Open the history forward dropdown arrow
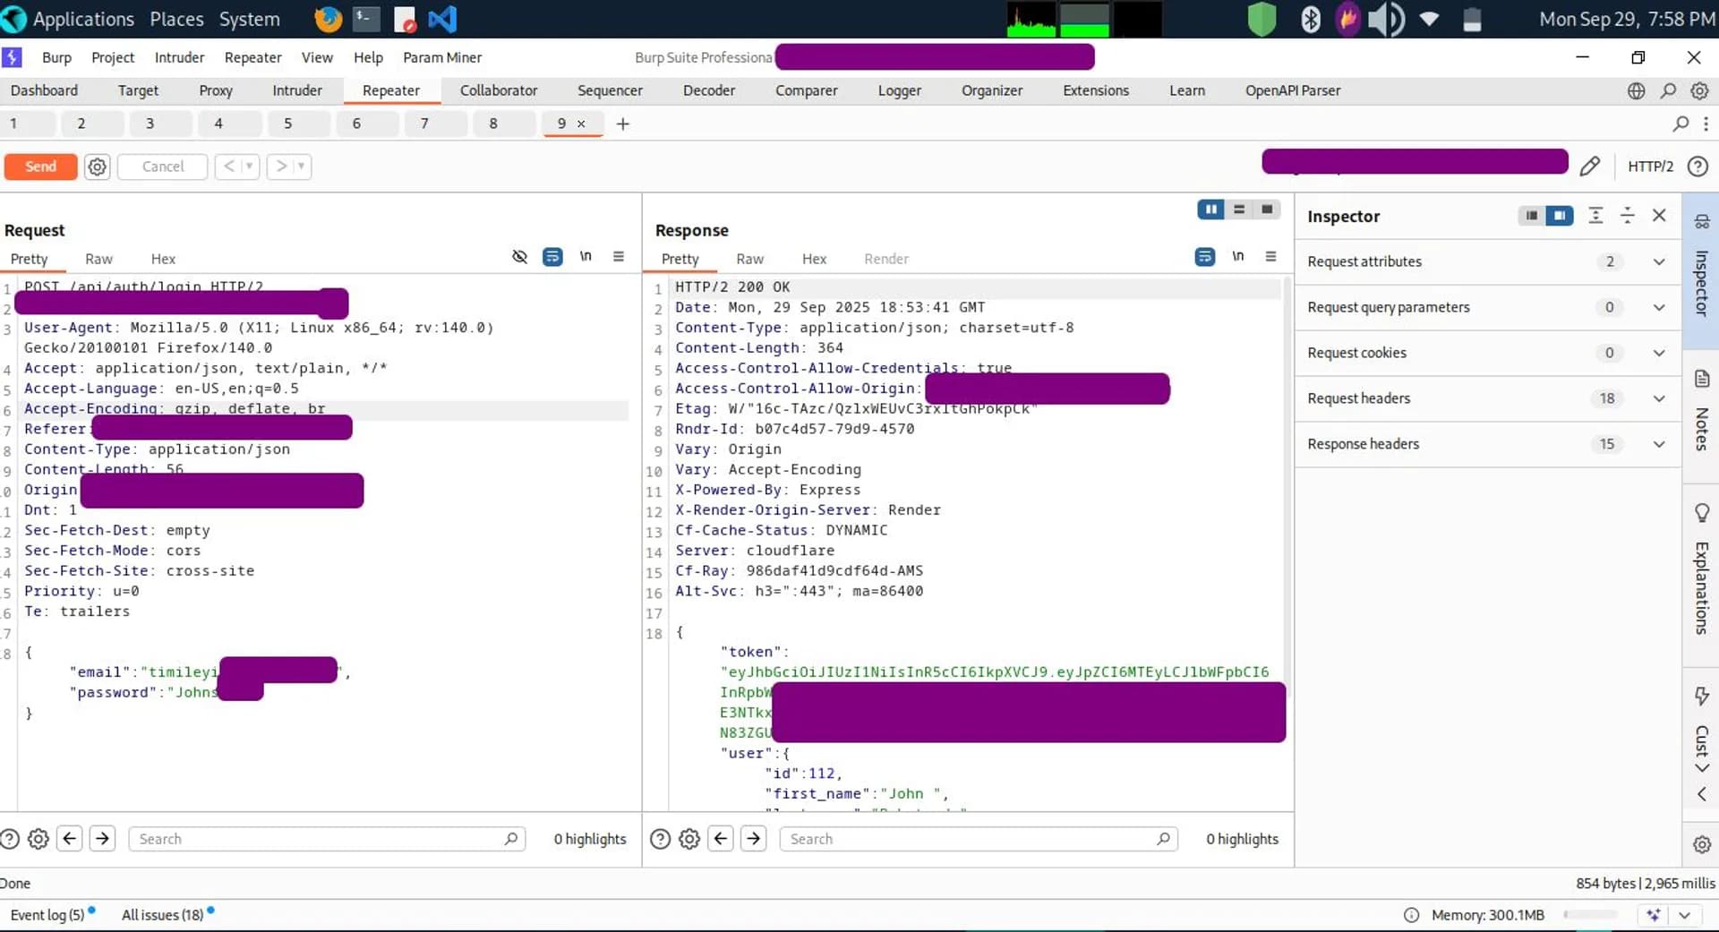This screenshot has height=932, width=1719. pyautogui.click(x=302, y=167)
